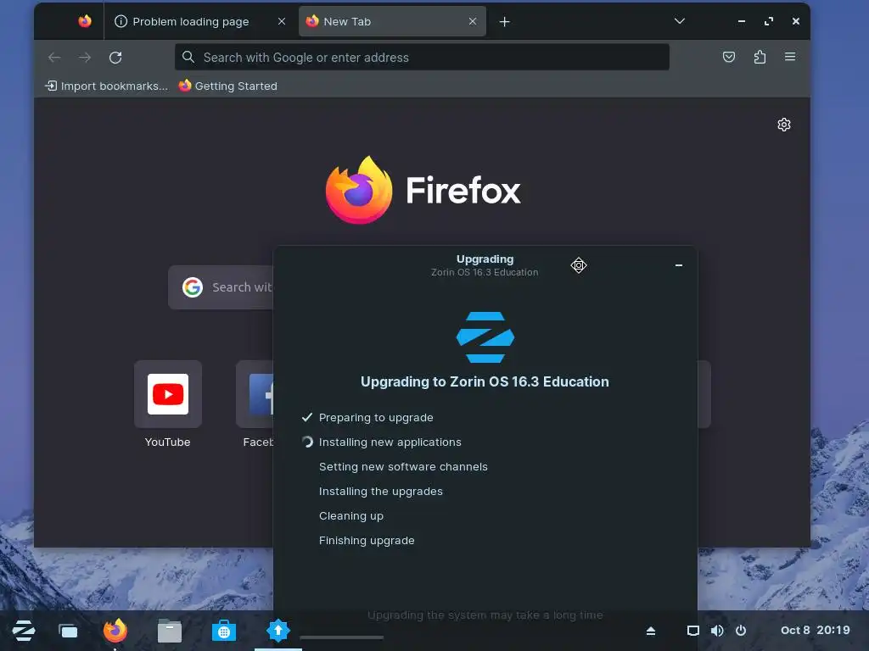
Task: Click Firefox icon in the taskbar
Action: (115, 631)
